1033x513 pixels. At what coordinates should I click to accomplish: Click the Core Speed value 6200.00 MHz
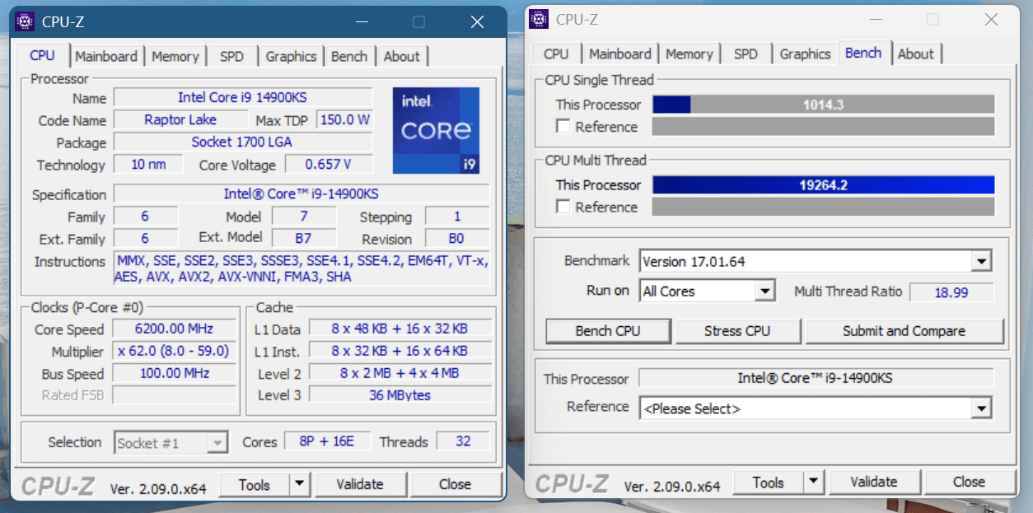[175, 329]
